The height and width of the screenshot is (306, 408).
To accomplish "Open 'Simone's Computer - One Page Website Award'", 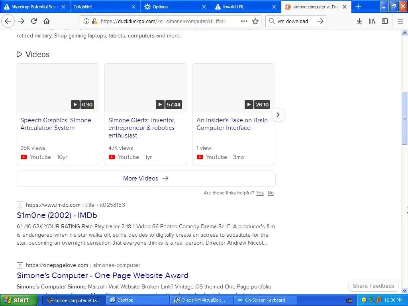I will (102, 276).
